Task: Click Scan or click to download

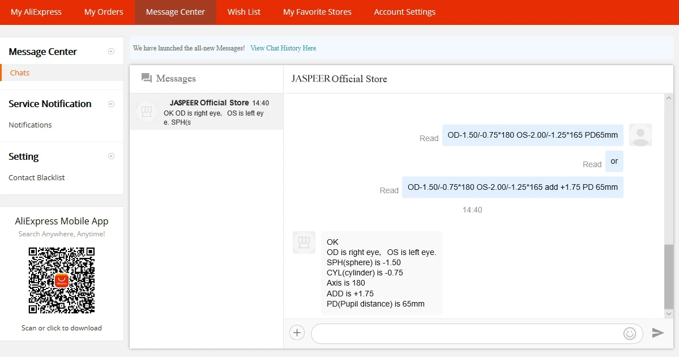Action: [62, 328]
